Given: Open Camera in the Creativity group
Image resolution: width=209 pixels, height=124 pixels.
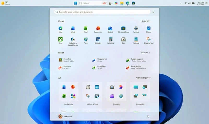Looking at the screenshot, I should coord(112,87).
